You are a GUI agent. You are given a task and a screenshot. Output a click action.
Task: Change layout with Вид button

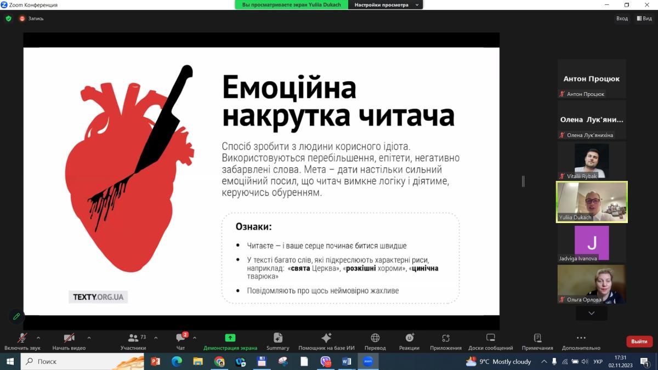(x=645, y=18)
